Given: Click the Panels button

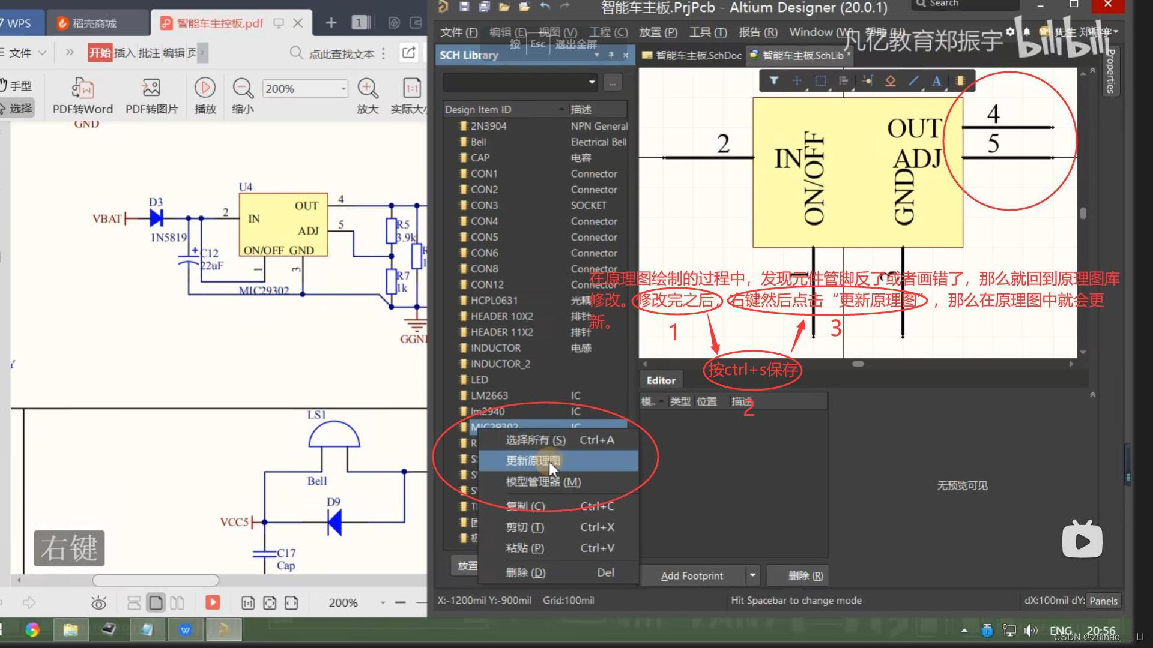Looking at the screenshot, I should tap(1103, 601).
